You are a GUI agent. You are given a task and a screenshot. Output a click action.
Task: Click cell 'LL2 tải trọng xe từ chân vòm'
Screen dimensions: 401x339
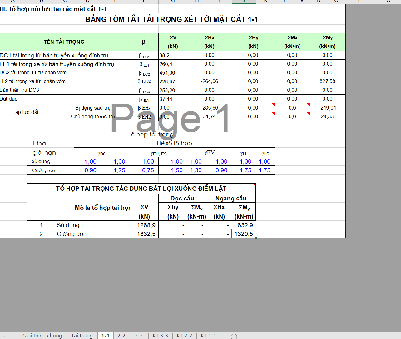[65, 81]
